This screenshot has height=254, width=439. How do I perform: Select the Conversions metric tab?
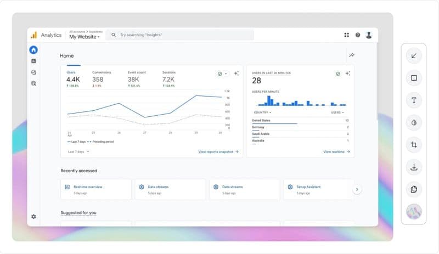(x=102, y=79)
